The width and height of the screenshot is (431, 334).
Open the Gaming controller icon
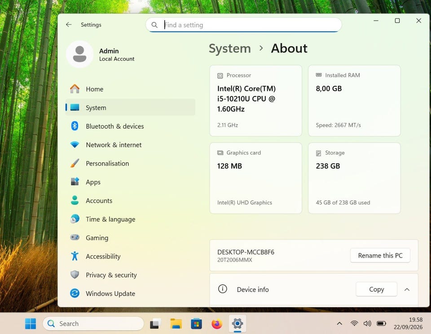point(75,237)
